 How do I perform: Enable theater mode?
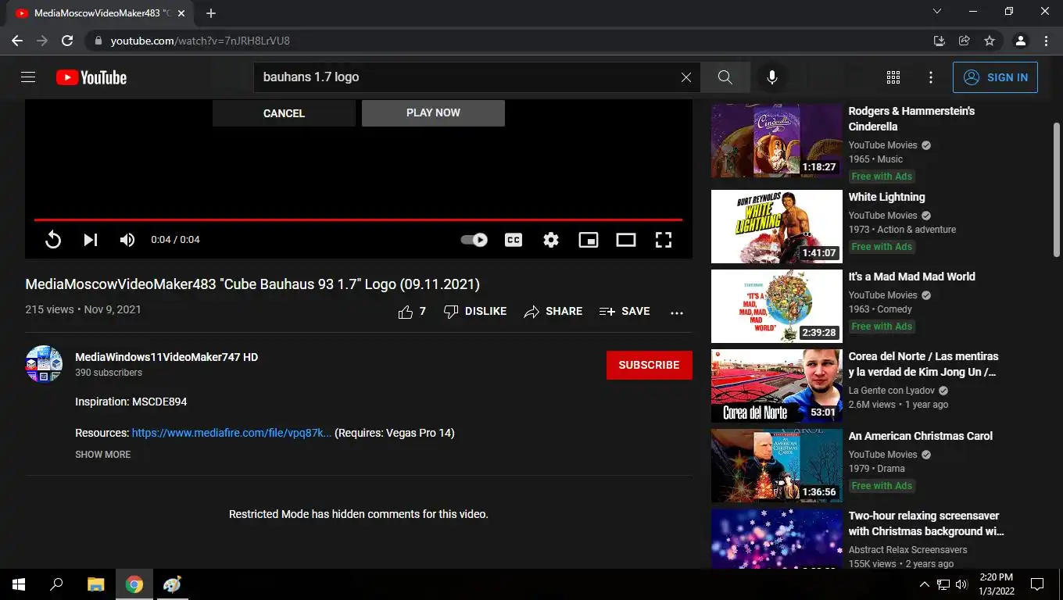pos(626,240)
